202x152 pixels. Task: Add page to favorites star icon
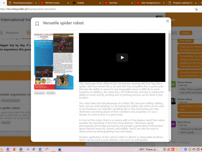tap(196, 9)
